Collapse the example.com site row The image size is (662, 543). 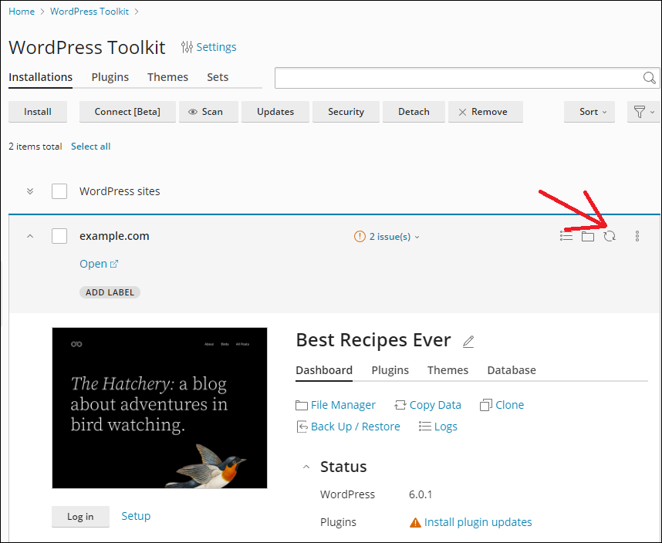(x=30, y=236)
